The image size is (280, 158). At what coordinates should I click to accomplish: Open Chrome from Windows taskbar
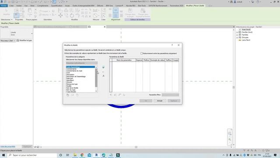(x=82, y=155)
